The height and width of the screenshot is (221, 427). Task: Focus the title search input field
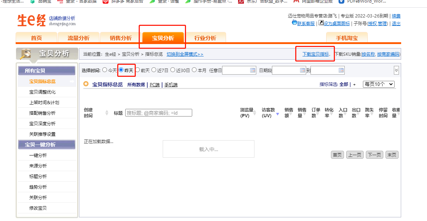158,113
